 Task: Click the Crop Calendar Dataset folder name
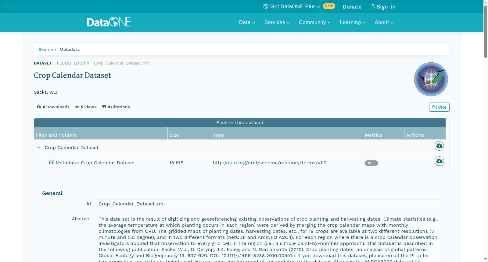[72, 148]
